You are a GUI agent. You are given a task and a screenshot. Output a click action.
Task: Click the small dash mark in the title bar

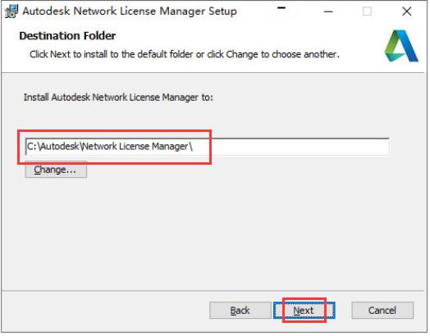[283, 8]
